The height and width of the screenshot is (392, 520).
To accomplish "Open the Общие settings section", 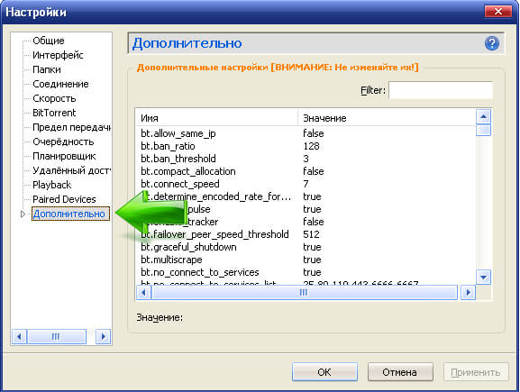I will (x=49, y=41).
